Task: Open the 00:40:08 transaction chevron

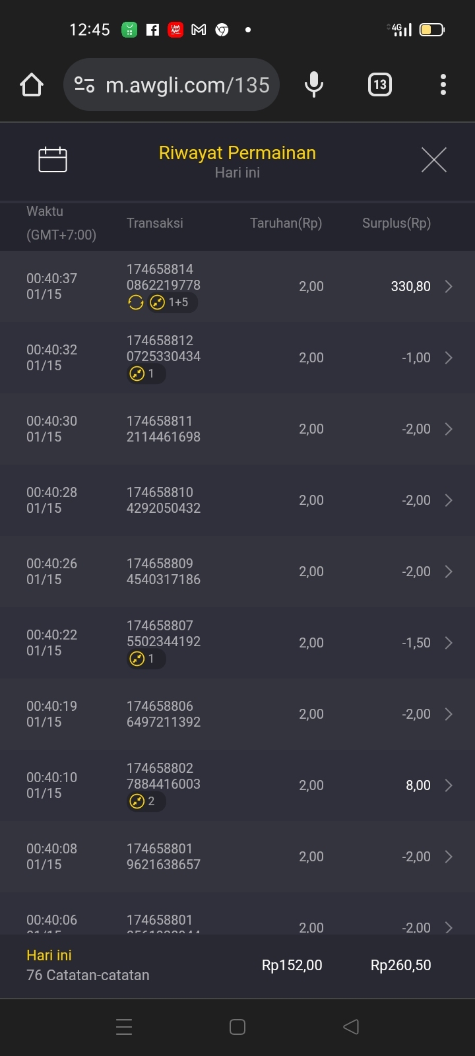Action: [x=449, y=857]
